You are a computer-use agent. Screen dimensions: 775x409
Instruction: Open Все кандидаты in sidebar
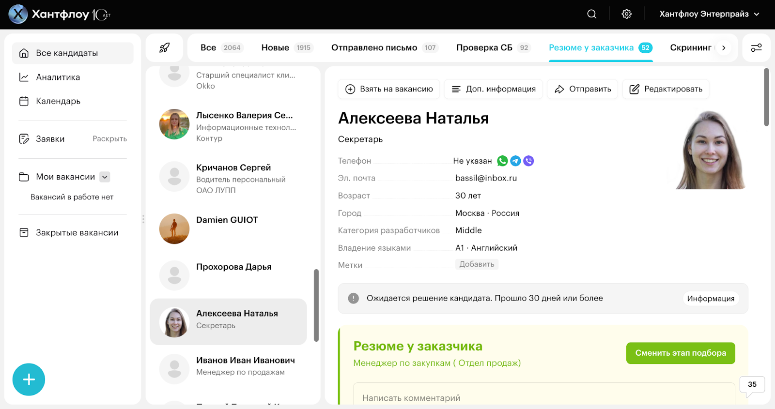click(73, 53)
